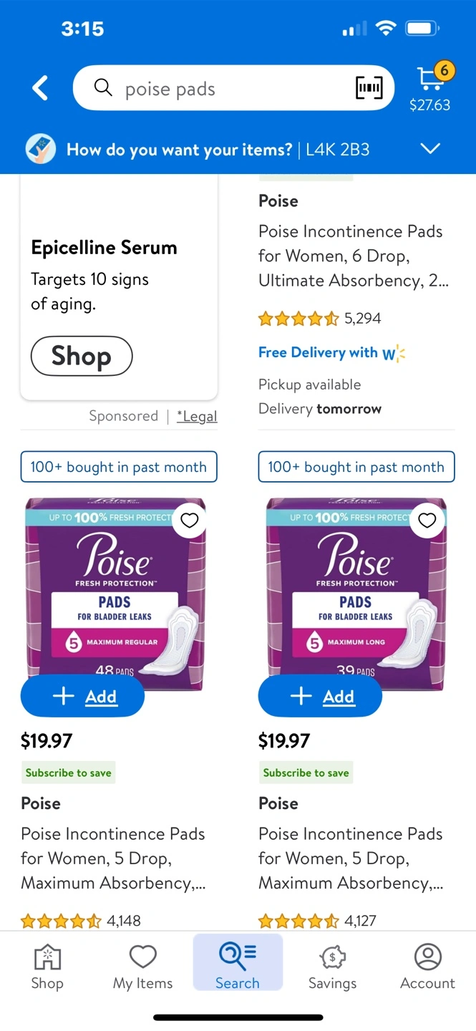Screen dimensions: 476x1031
Task: Open the barcode scanner
Action: tap(369, 88)
